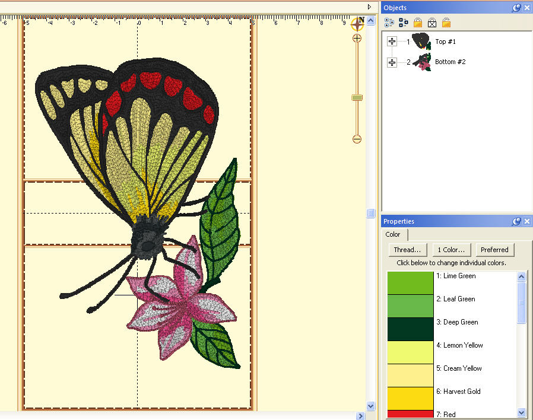Expand the Bottom #2 object node
The height and width of the screenshot is (420, 533).
pos(392,62)
